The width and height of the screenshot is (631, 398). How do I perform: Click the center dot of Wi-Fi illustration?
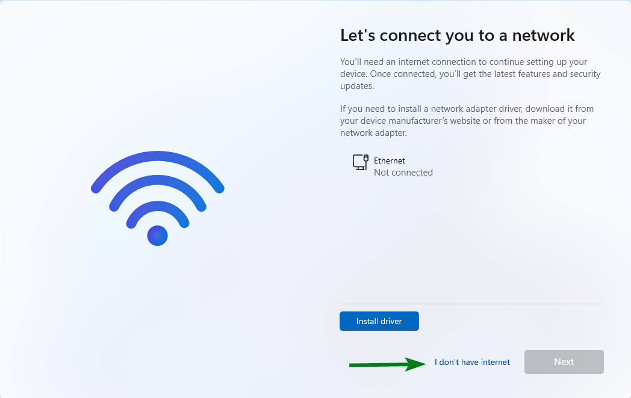tap(158, 235)
